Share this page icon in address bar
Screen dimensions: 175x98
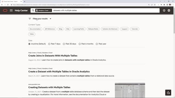pos(152,5)
